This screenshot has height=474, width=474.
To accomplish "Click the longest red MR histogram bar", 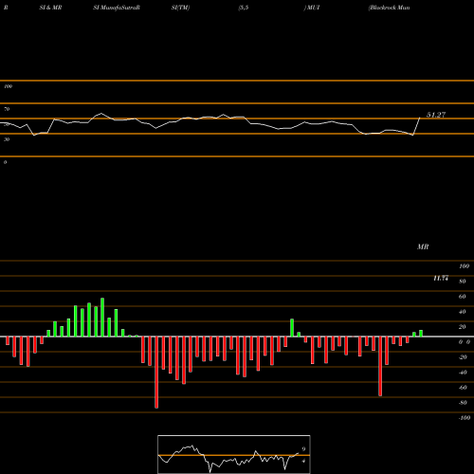I will click(156, 373).
